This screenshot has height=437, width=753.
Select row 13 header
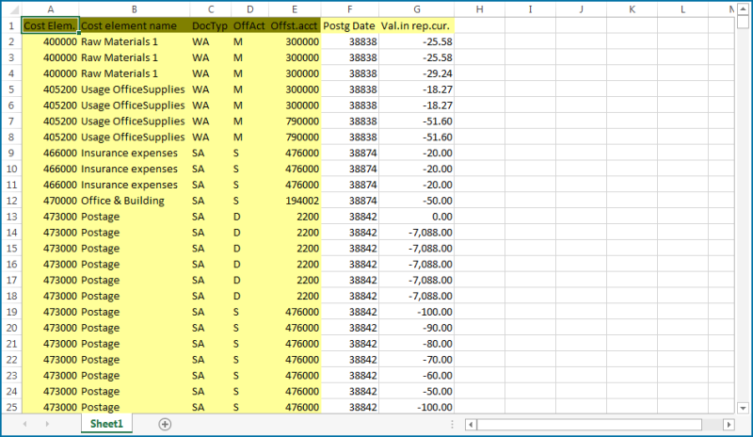tap(11, 217)
